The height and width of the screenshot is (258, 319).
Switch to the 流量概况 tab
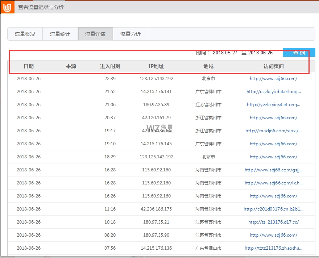25,34
